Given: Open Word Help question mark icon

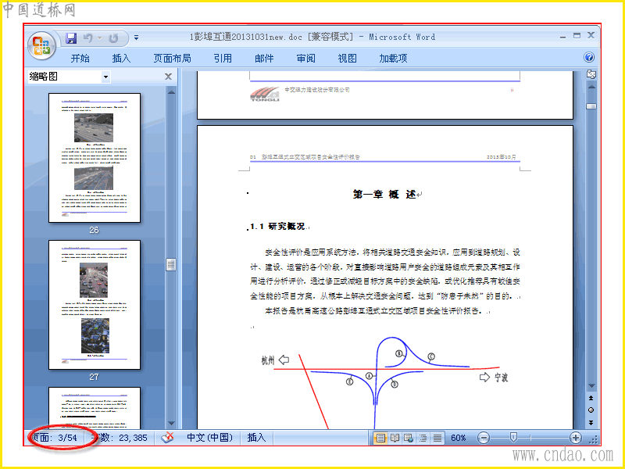Looking at the screenshot, I should pyautogui.click(x=589, y=57).
